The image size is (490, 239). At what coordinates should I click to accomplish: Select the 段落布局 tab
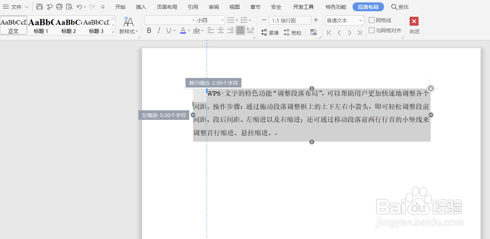(368, 7)
